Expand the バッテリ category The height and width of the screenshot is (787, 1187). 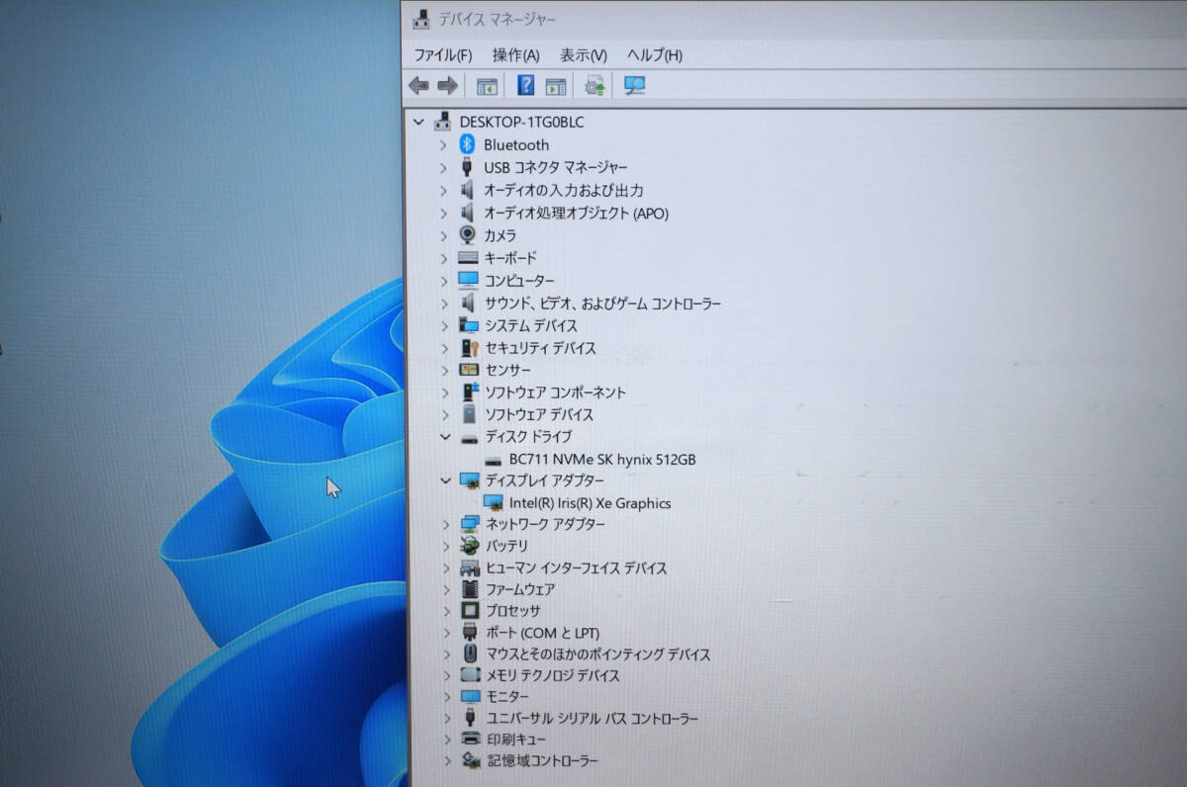point(444,546)
